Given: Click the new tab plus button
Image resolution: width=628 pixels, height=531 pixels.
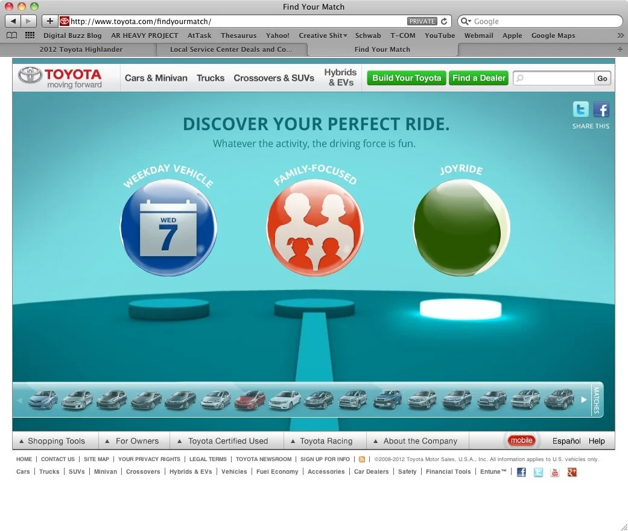Looking at the screenshot, I should pos(620,49).
